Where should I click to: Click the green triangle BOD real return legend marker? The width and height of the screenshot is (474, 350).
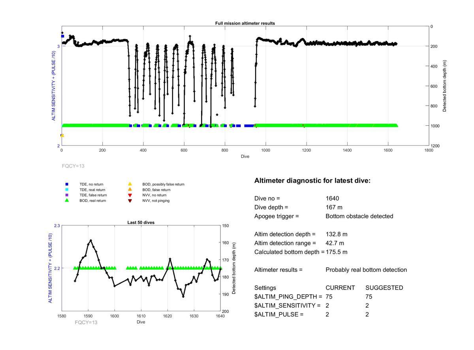tap(67, 201)
